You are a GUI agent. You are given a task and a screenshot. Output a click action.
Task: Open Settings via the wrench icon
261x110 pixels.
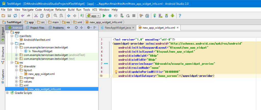[x=141, y=16]
